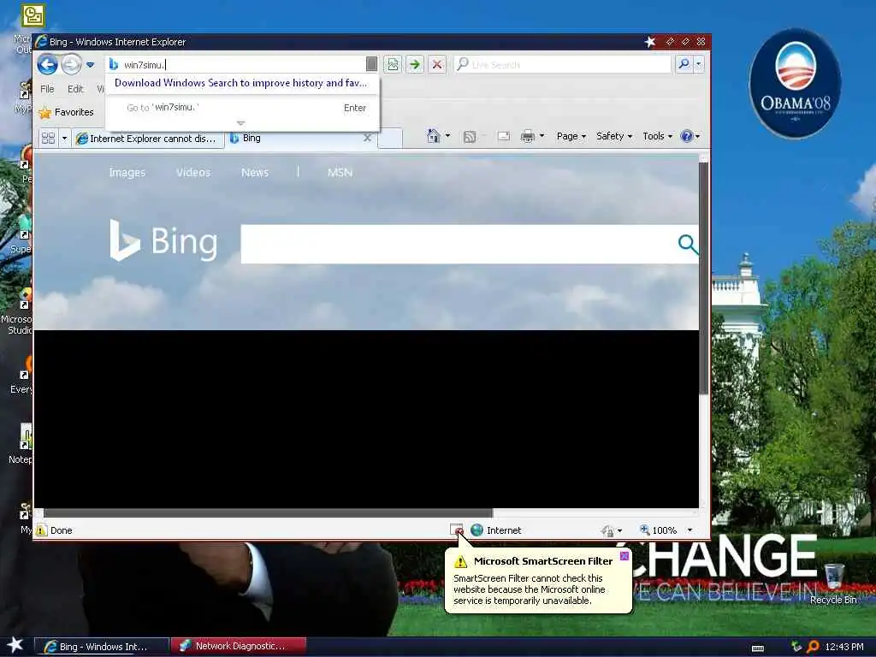Open Bing News link
This screenshot has width=876, height=657.
tap(255, 173)
